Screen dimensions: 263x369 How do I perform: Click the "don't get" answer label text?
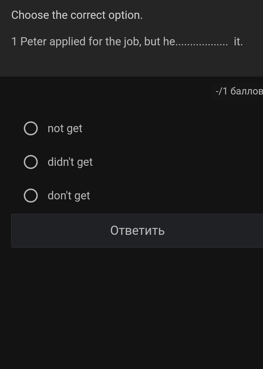pyautogui.click(x=69, y=196)
